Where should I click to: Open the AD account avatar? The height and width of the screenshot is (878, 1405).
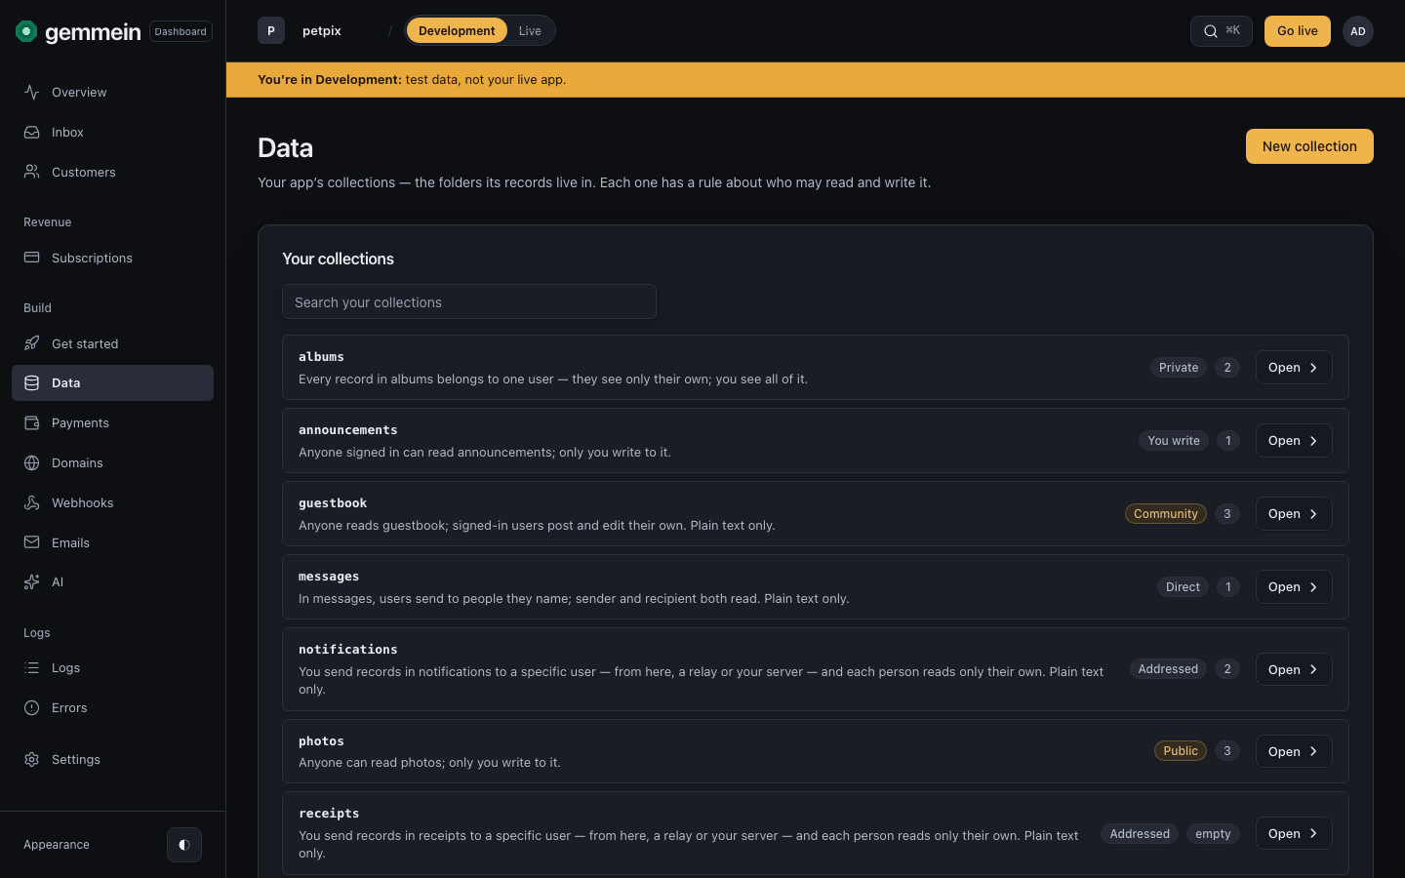pyautogui.click(x=1358, y=31)
